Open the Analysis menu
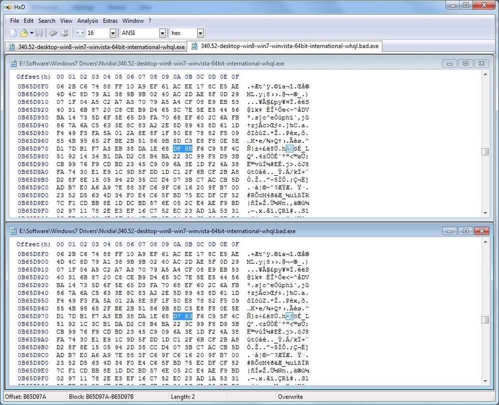 tap(87, 20)
